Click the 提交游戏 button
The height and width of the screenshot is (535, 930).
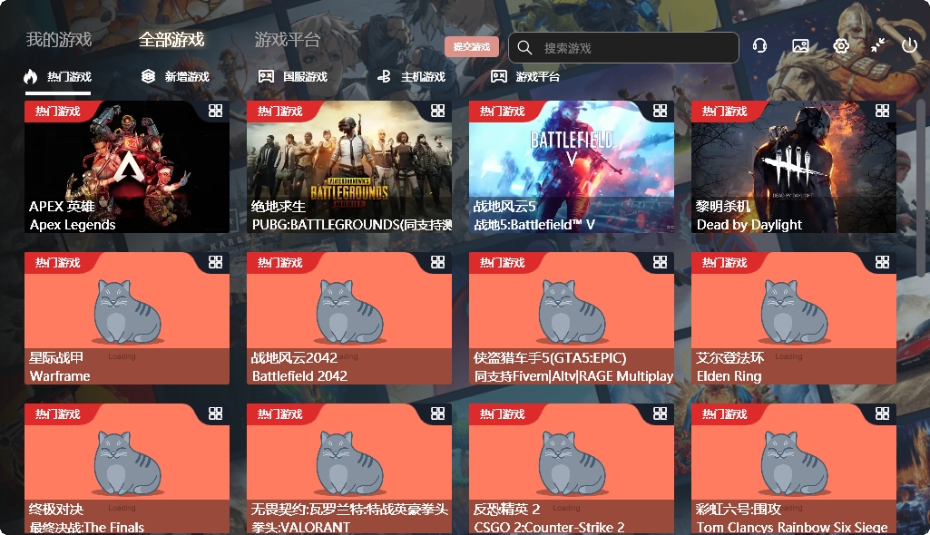pyautogui.click(x=472, y=47)
